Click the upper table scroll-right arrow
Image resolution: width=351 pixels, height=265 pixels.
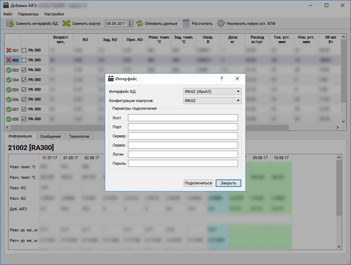338,127
